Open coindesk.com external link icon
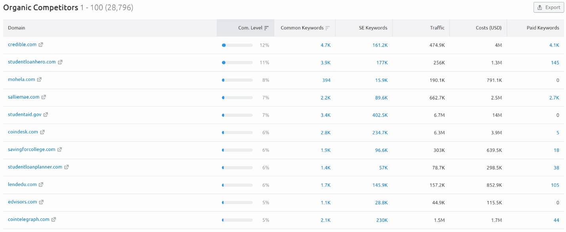The width and height of the screenshot is (566, 232). coord(42,132)
